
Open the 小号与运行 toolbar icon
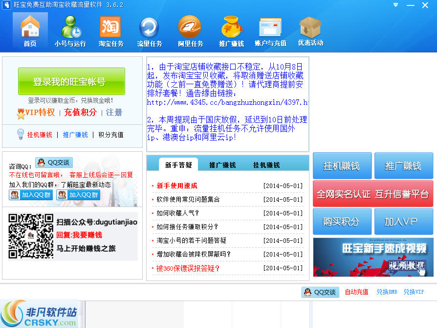click(x=70, y=31)
